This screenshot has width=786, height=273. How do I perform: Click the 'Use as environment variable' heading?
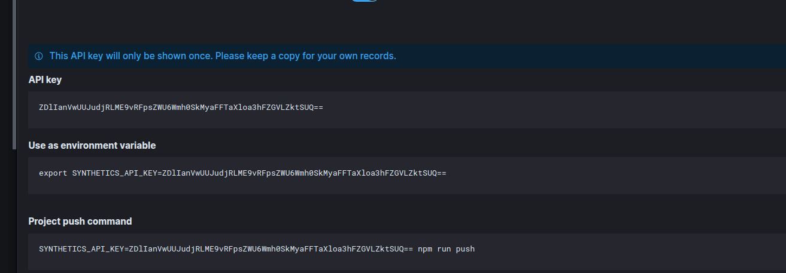(x=92, y=145)
